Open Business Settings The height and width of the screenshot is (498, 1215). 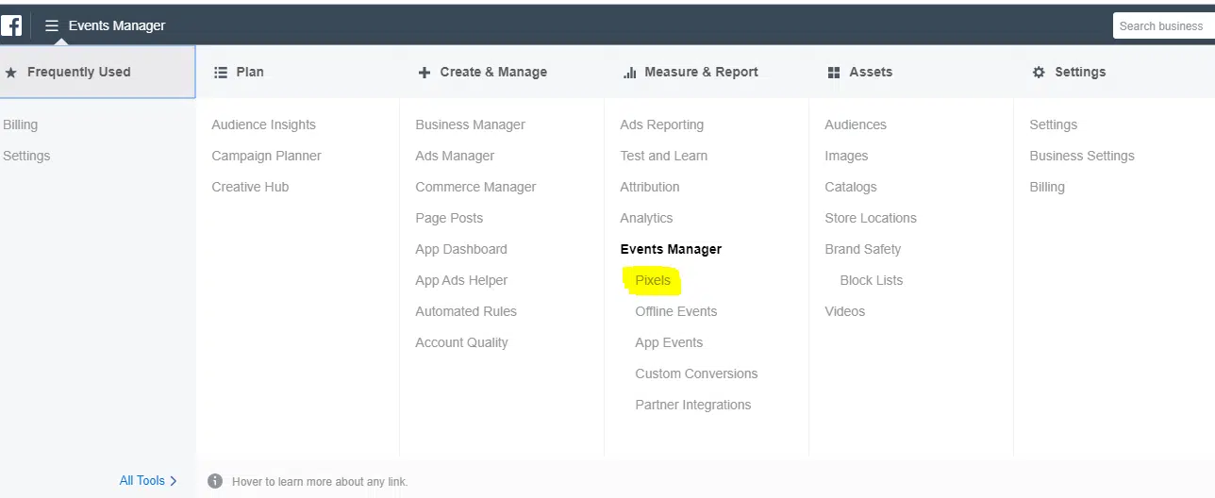(1082, 156)
